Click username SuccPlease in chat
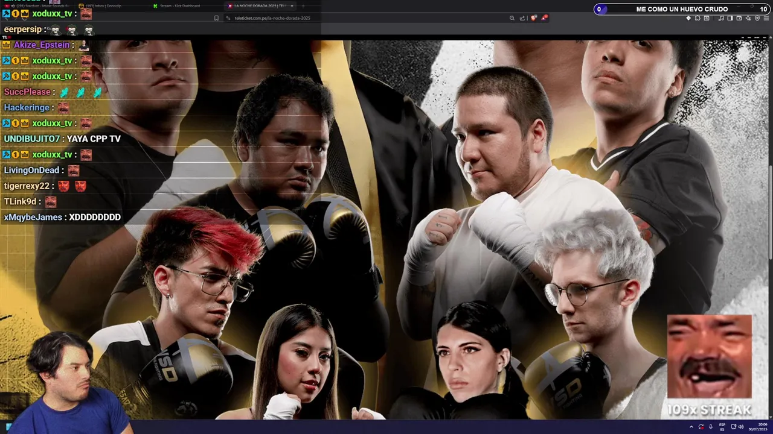 pos(27,92)
